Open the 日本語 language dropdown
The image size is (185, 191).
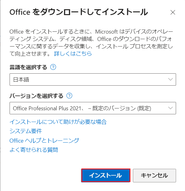(92, 79)
